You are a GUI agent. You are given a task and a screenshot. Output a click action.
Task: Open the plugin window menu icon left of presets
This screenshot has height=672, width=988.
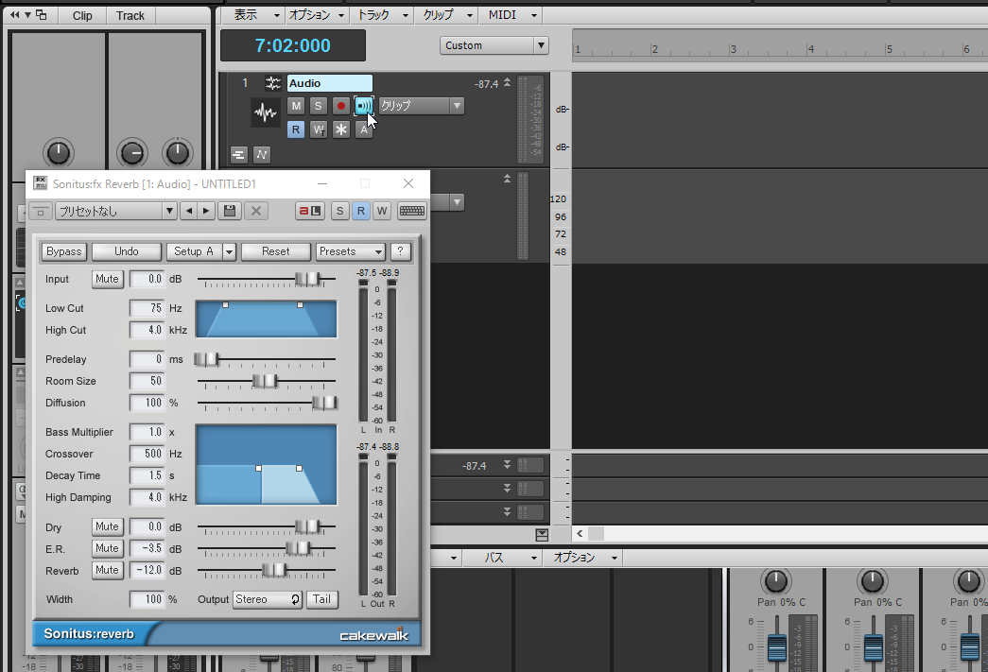coord(41,212)
